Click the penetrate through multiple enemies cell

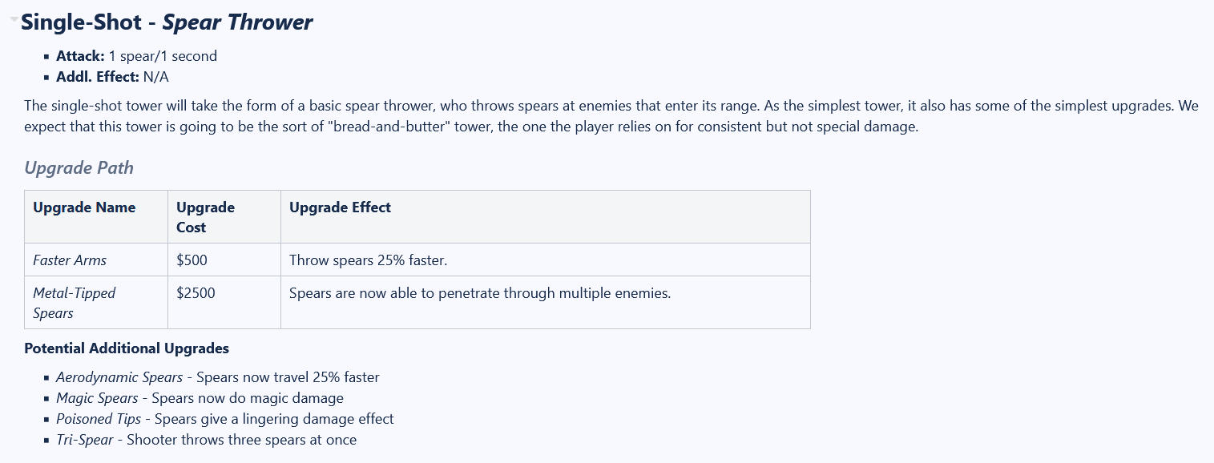[x=546, y=303]
